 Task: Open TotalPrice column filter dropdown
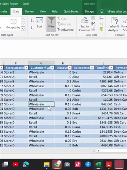111,68
